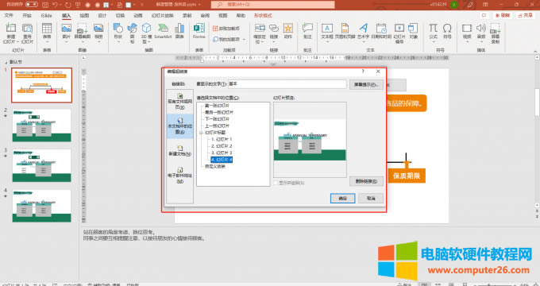Switch to the iSlide ribbon tab

[x=46, y=16]
